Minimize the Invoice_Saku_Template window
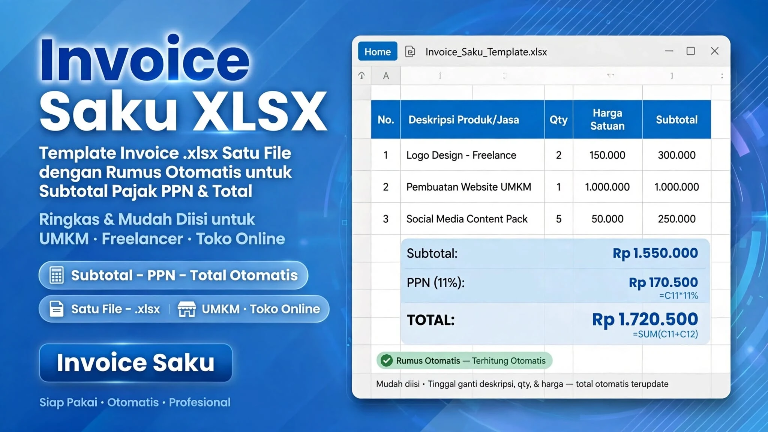This screenshot has height=432, width=768. pyautogui.click(x=669, y=51)
